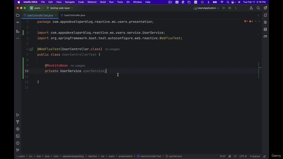Open editor tab options menu
Screen dimensions: 283x159
click(258, 15)
